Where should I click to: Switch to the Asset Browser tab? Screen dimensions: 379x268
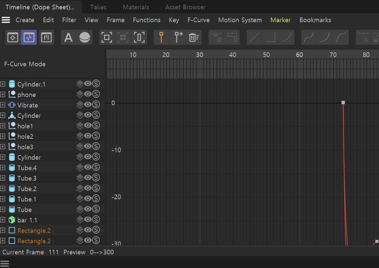[185, 7]
